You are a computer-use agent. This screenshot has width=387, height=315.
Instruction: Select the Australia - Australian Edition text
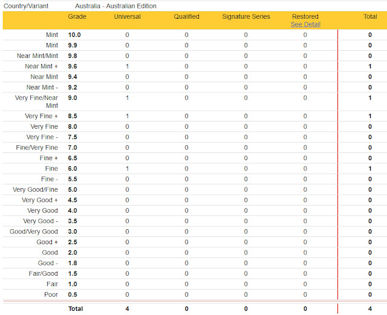click(115, 6)
